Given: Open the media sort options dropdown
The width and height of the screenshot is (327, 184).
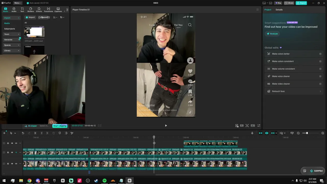Looking at the screenshot, I should (x=55, y=17).
